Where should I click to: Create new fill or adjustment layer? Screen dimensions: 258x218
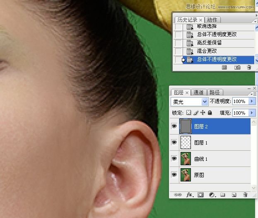(212, 195)
